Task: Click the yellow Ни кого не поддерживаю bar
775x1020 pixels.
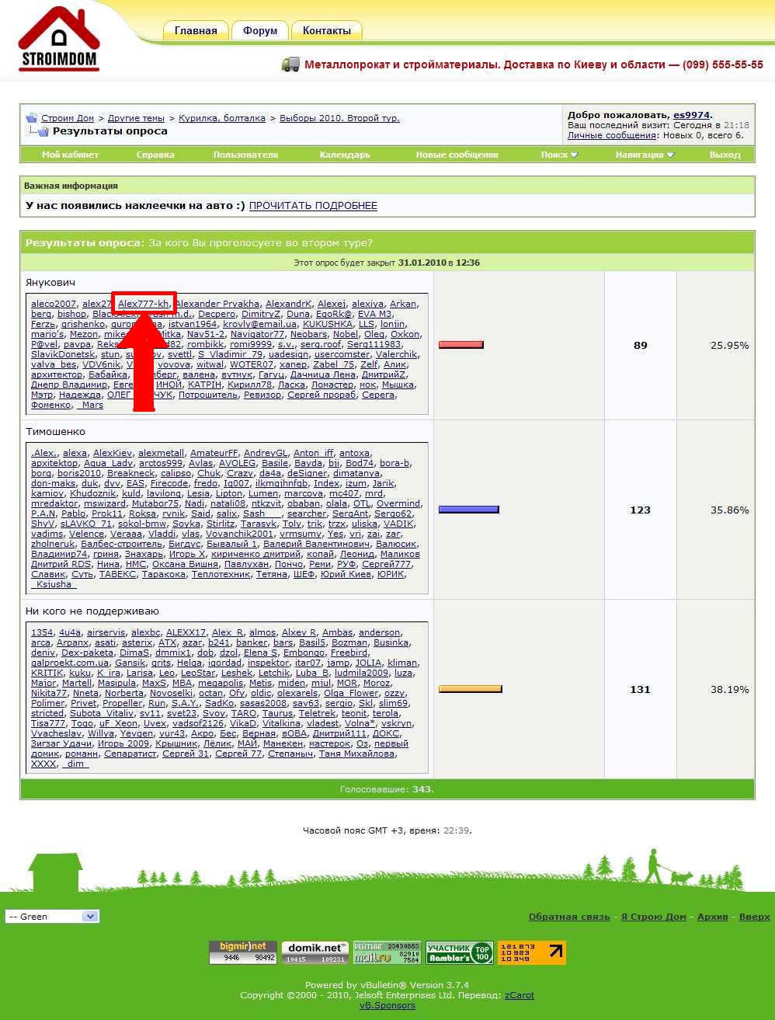Action: (x=471, y=689)
